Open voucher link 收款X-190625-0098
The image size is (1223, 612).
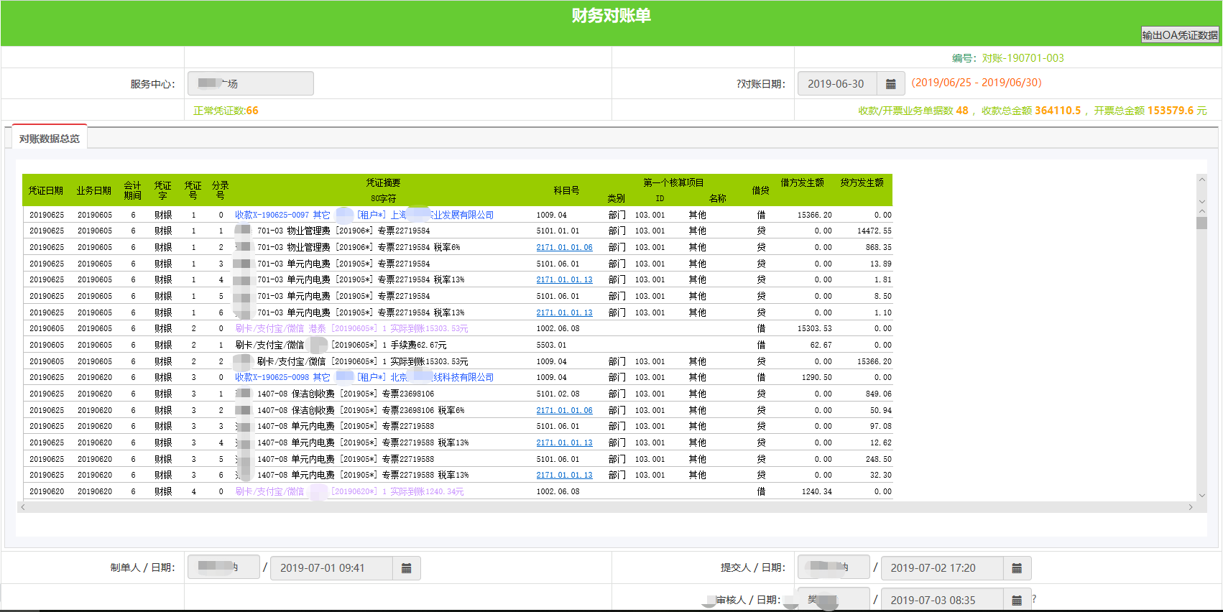point(272,377)
